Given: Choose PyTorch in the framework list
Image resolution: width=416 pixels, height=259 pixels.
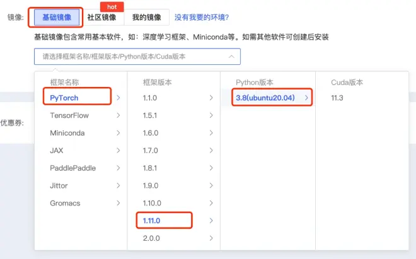Looking at the screenshot, I should click(64, 98).
